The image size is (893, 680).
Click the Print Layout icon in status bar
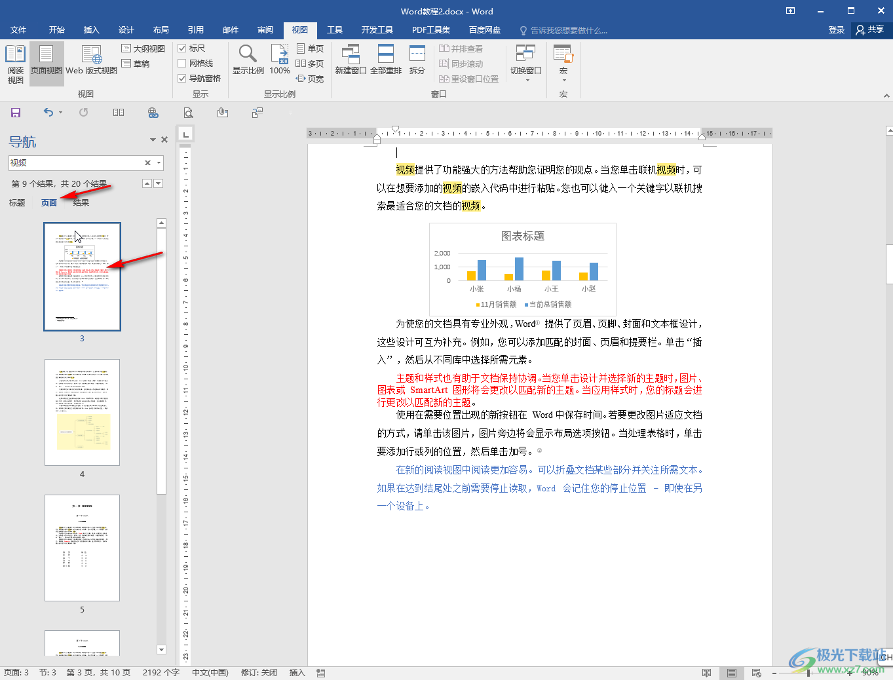click(732, 673)
